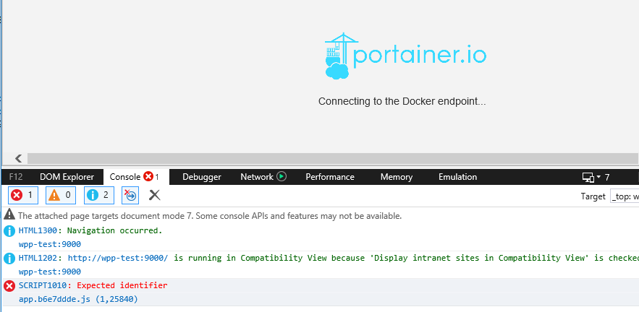Open the http://wpp-test:9000/ URL link
This screenshot has width=639, height=312.
(x=118, y=258)
